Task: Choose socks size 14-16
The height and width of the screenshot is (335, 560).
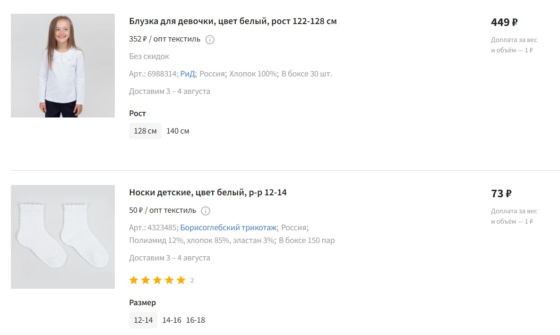Action: coord(172,320)
